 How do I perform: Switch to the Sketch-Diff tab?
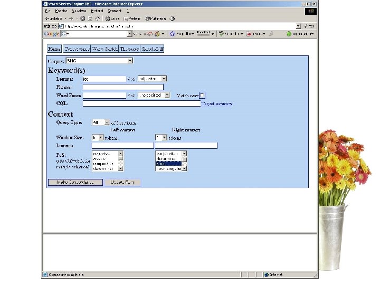[153, 49]
